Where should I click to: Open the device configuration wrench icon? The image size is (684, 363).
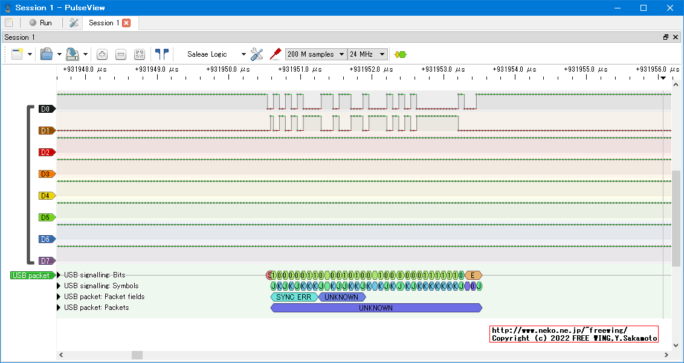click(x=257, y=54)
